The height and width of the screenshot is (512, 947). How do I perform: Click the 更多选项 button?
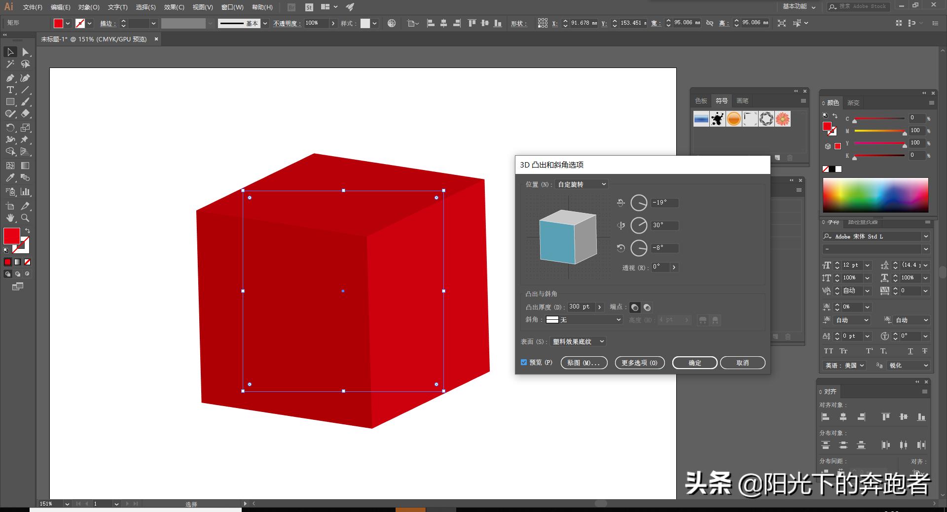(x=639, y=362)
